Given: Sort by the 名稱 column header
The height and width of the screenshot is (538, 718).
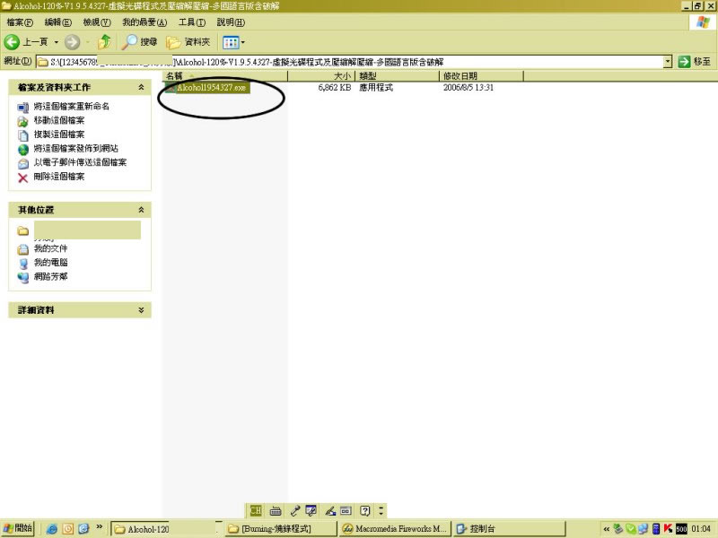Looking at the screenshot, I should [225, 76].
